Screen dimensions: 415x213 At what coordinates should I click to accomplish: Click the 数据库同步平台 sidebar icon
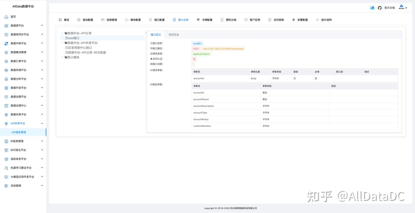pyautogui.click(x=6, y=35)
